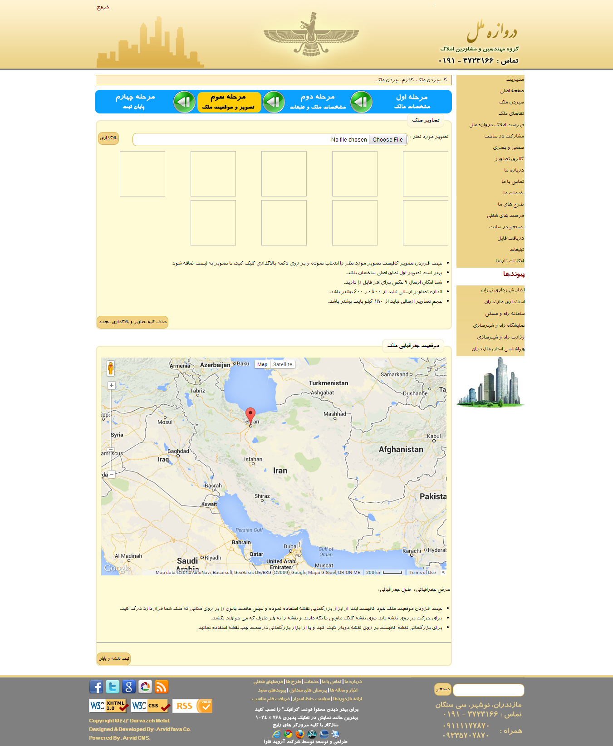The width and height of the screenshot is (613, 746).
Task: Click the orange RSS feed icon
Action: 162,687
